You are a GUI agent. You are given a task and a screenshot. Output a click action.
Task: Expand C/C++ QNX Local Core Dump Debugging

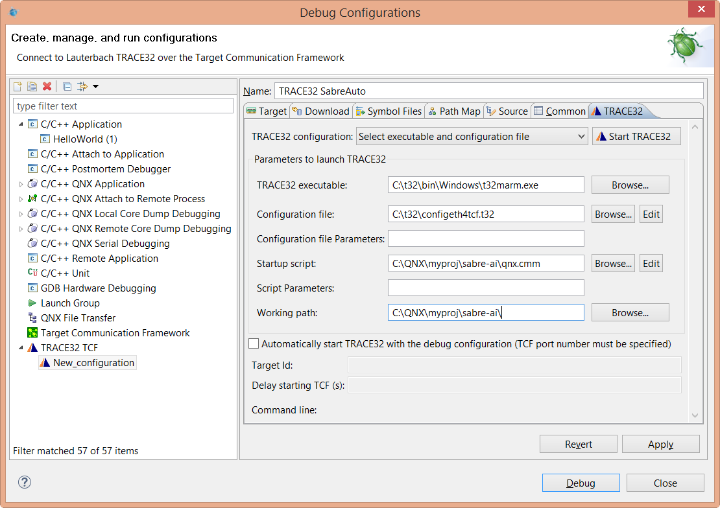coord(21,214)
